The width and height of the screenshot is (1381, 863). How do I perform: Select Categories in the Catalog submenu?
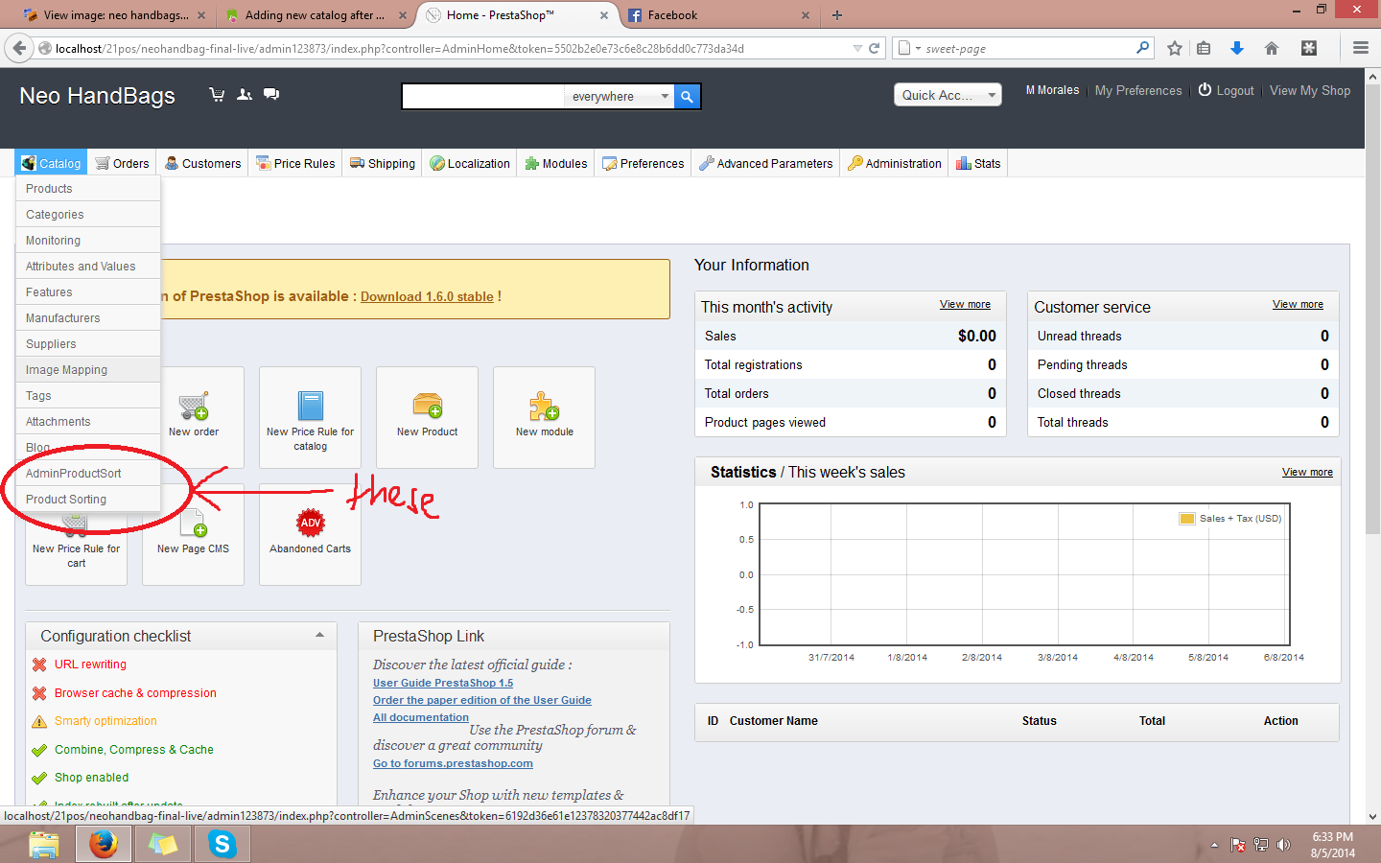[88, 215]
